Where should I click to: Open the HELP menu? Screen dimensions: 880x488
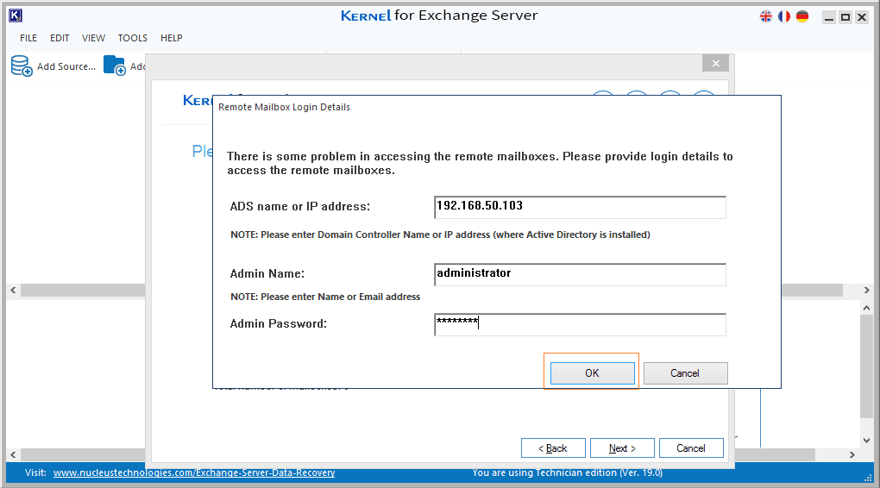pos(171,38)
